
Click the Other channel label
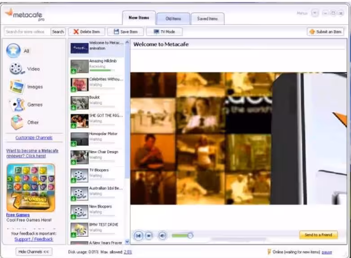click(33, 122)
